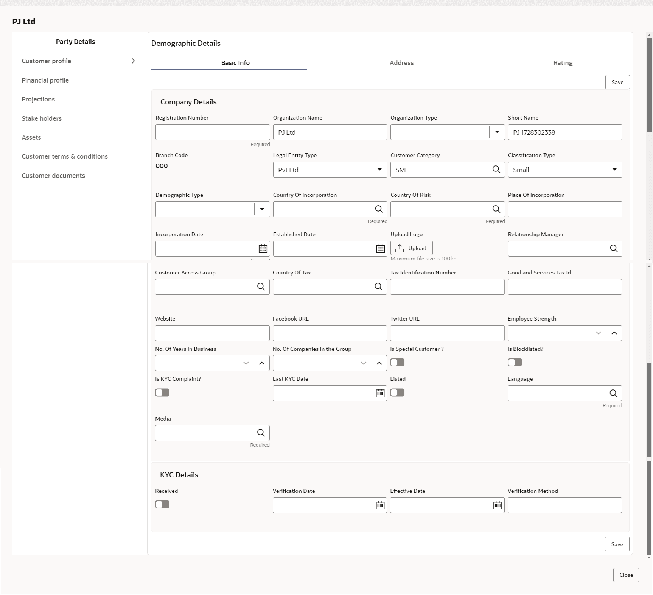Toggle the Listed switch
Viewport: 653px width, 595px height.
point(397,393)
